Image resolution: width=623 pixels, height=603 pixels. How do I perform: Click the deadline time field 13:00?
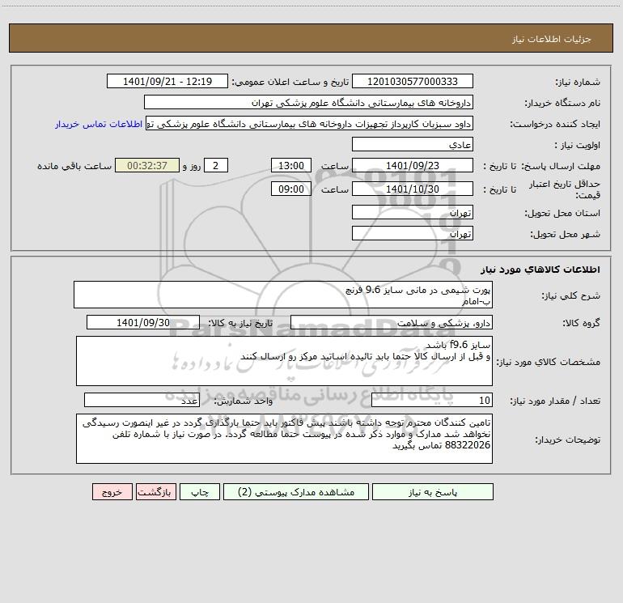pyautogui.click(x=290, y=165)
